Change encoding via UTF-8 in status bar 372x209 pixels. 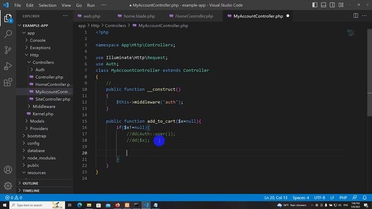[x=320, y=197]
